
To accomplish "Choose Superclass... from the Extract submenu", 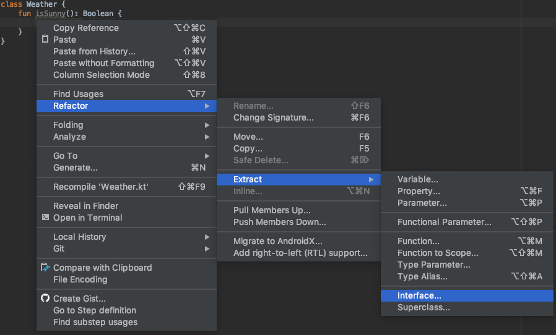I will 424,308.
